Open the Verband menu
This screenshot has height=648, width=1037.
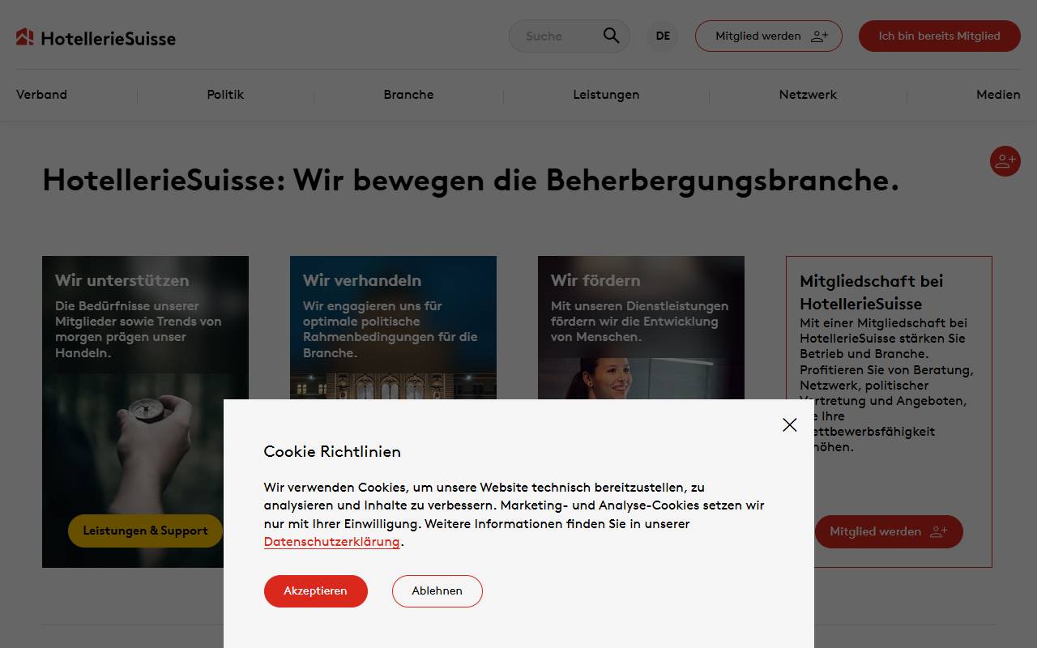tap(41, 95)
